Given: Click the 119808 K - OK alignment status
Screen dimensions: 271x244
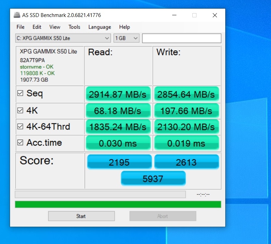Looking at the screenshot, I should tap(37, 73).
